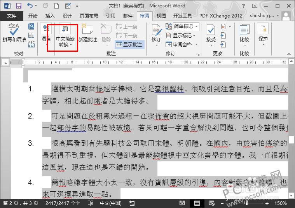Click scroll down arrow on vertical scrollbar
The width and height of the screenshot is (295, 208).
(x=291, y=196)
